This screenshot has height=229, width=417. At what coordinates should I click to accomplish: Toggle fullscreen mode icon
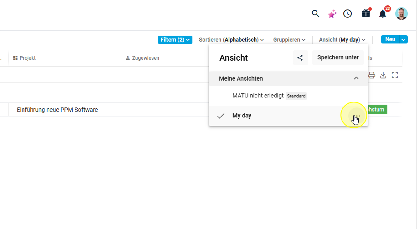click(395, 75)
